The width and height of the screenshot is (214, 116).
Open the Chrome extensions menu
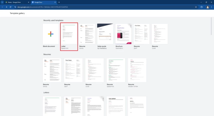click(x=201, y=7)
